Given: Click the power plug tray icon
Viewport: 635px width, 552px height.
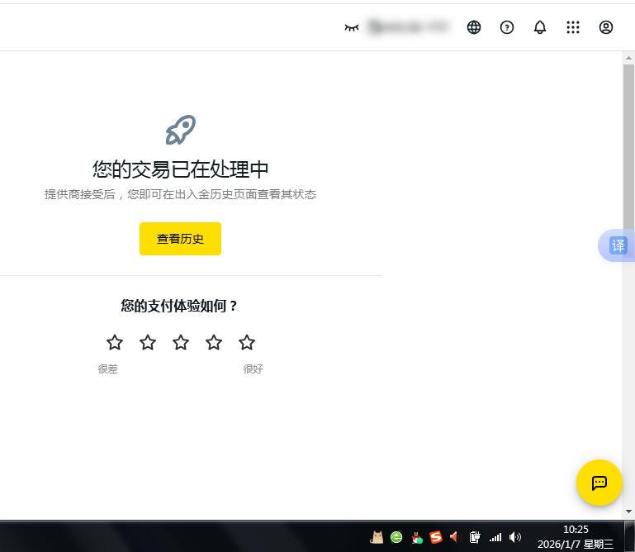Looking at the screenshot, I should click(x=475, y=537).
